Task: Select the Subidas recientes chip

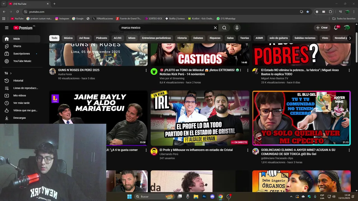Action: (305, 38)
